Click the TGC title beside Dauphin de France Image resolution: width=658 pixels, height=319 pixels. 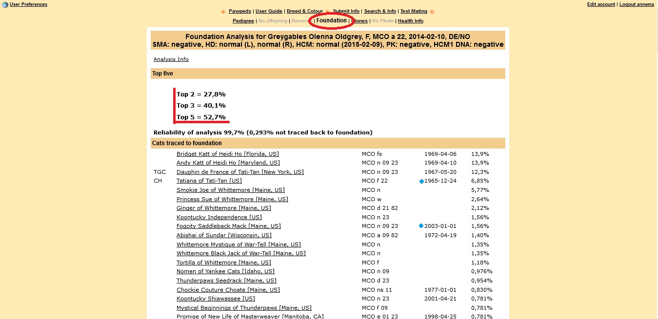click(x=160, y=172)
